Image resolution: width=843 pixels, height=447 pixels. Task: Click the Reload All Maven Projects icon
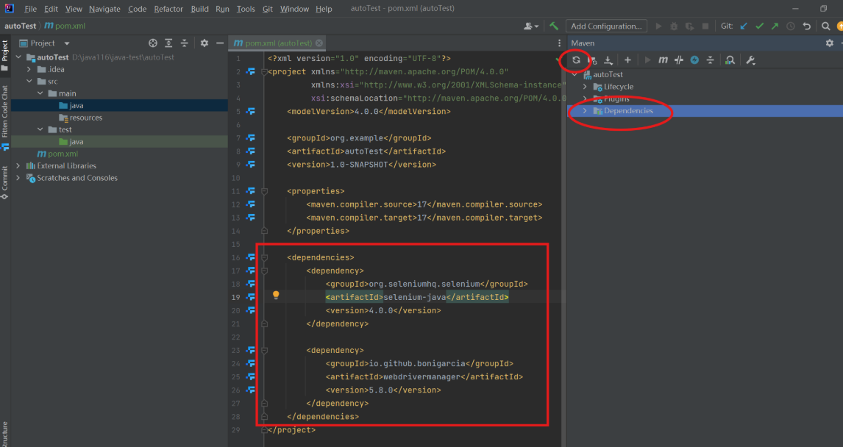[576, 60]
